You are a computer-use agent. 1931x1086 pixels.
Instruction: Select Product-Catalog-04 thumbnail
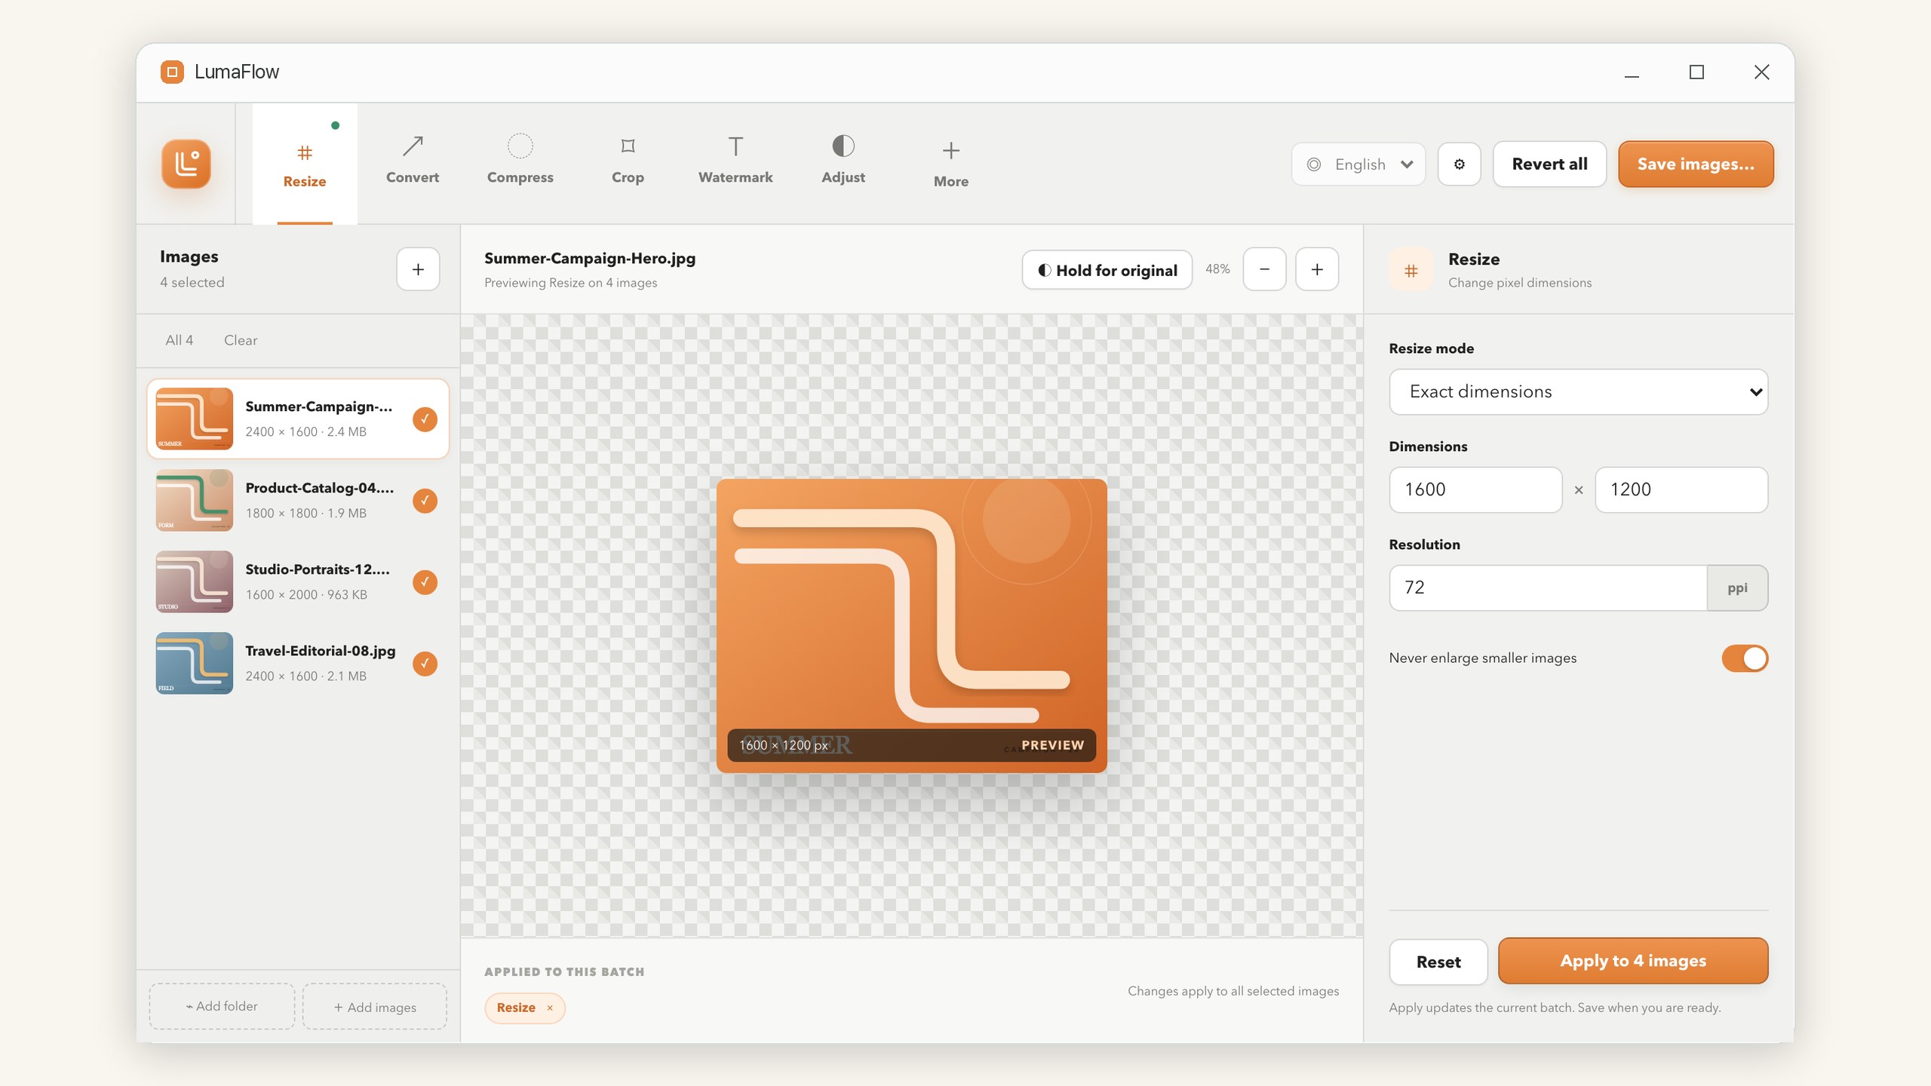click(194, 500)
